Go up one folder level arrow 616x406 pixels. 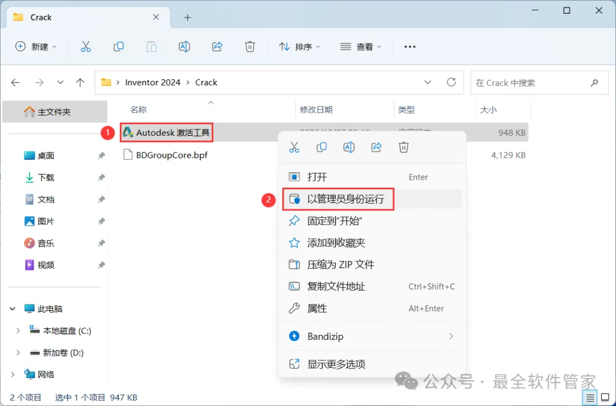[80, 83]
